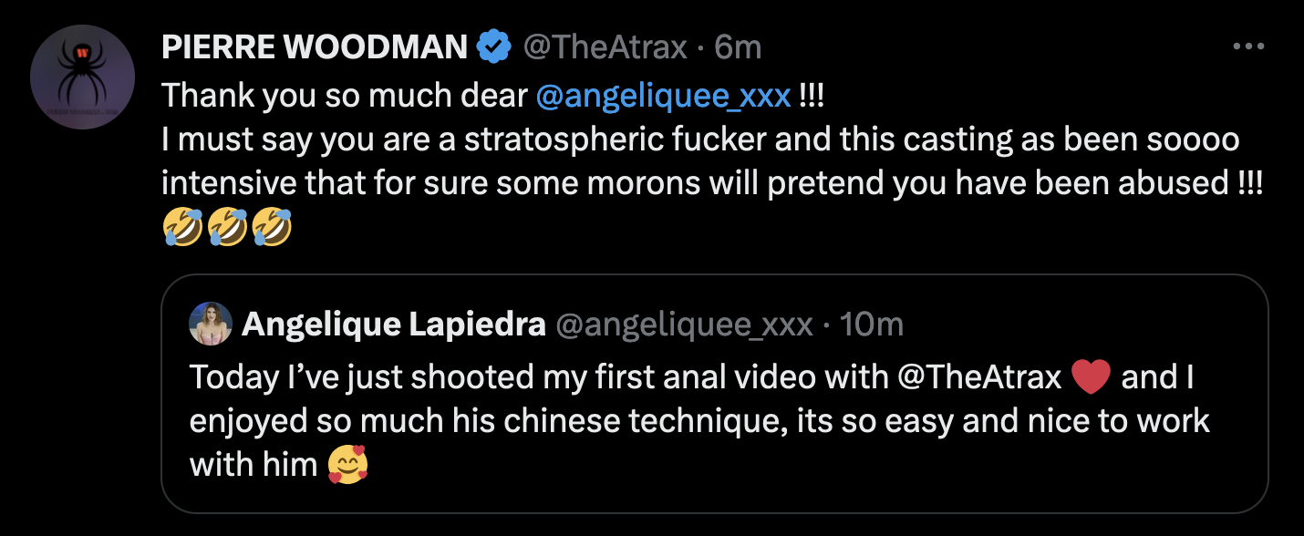
Task: Click the PIERRE WOODMAN display name
Action: pos(315,47)
